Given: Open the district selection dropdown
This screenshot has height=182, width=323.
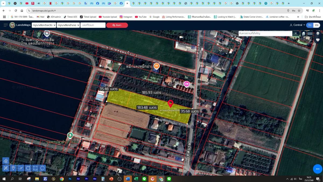Looking at the screenshot, I should click(x=68, y=25).
